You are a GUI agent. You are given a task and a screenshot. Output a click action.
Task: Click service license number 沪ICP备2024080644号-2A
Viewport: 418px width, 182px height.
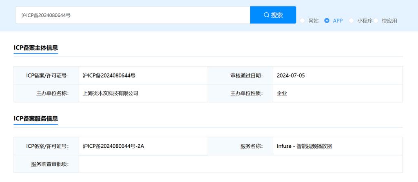pos(113,146)
